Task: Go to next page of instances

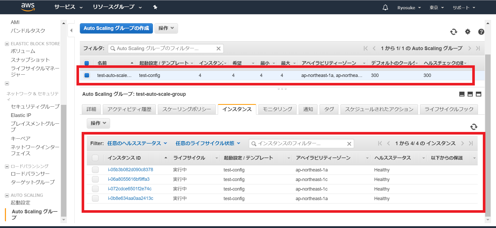Action: pyautogui.click(x=463, y=143)
